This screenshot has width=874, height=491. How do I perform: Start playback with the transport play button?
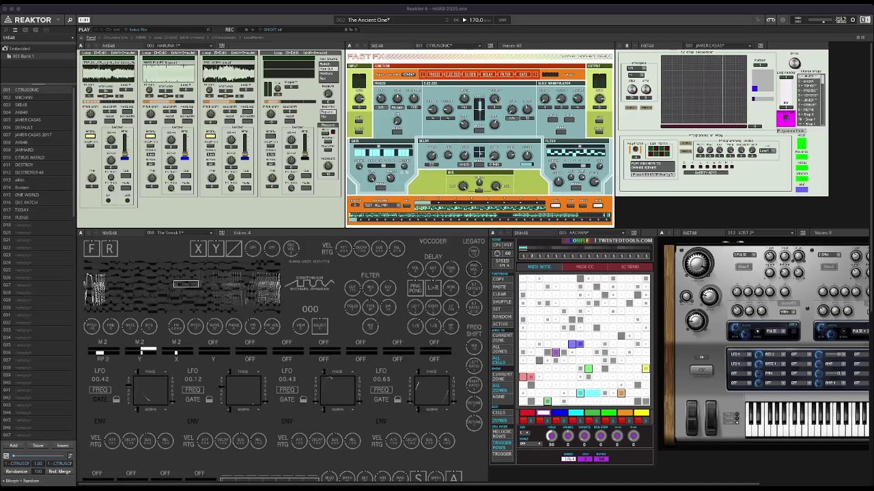tap(464, 20)
